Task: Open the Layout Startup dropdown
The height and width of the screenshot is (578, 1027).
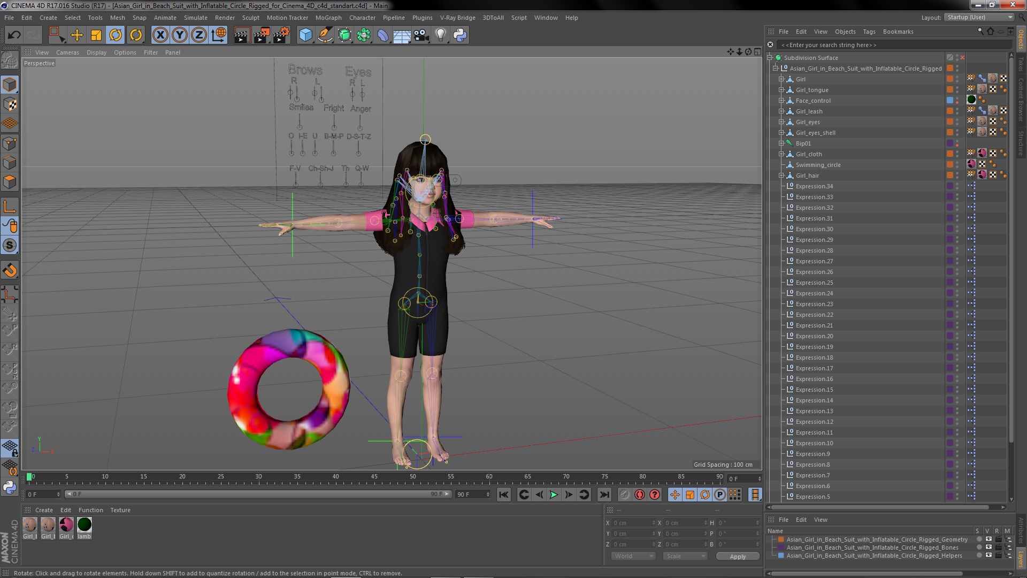Action: pos(979,17)
